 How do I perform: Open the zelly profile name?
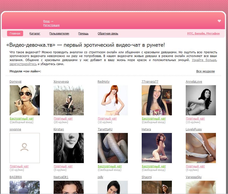point(100,177)
